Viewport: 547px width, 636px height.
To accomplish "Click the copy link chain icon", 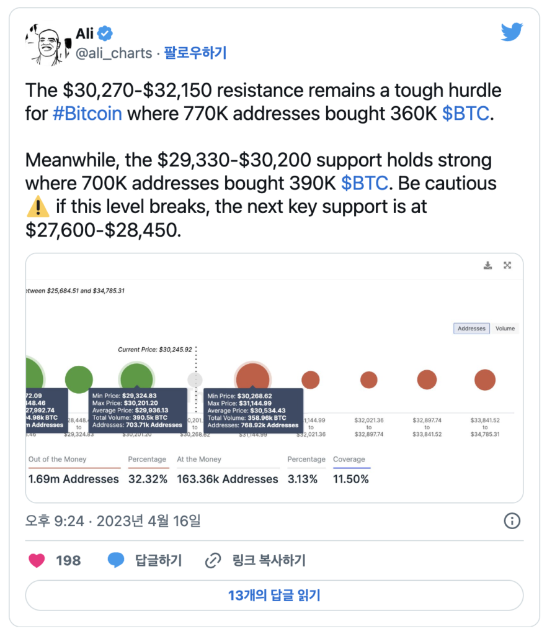I will click(213, 561).
